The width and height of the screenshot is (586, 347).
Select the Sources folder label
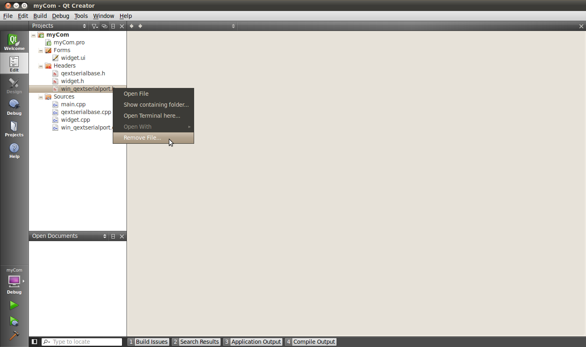64,97
